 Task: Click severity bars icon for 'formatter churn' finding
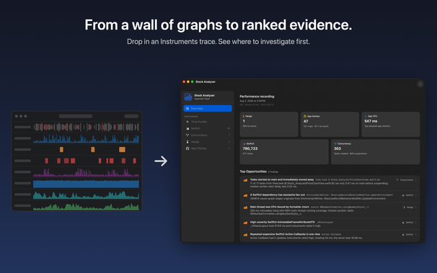click(245, 207)
